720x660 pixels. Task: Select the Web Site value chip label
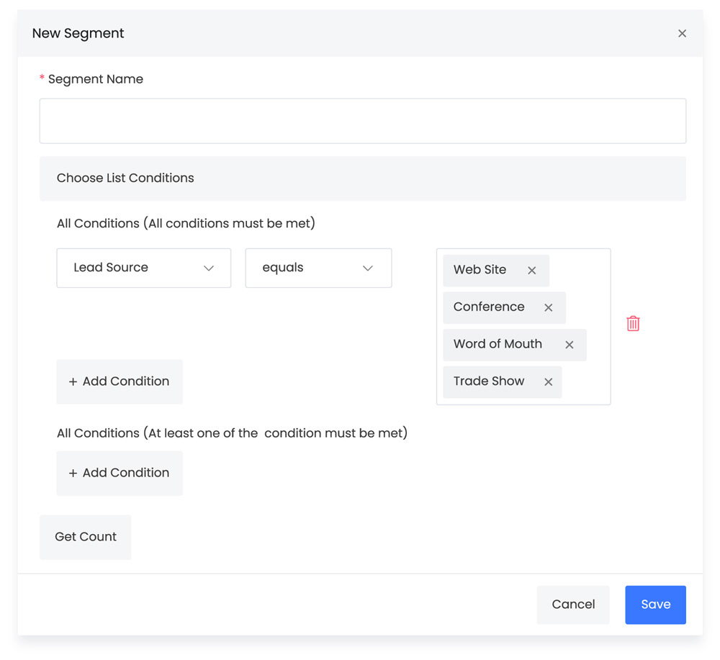point(480,270)
